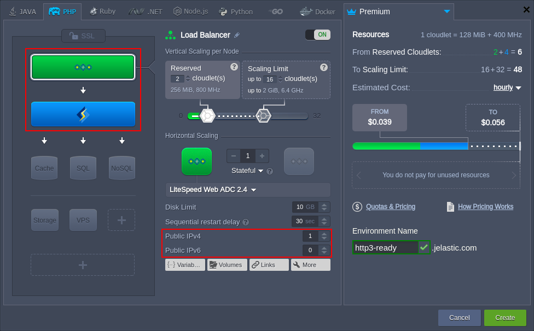
Task: Expand the LiteSpeed Web ADC 2.4 version dropdown
Action: click(x=248, y=190)
